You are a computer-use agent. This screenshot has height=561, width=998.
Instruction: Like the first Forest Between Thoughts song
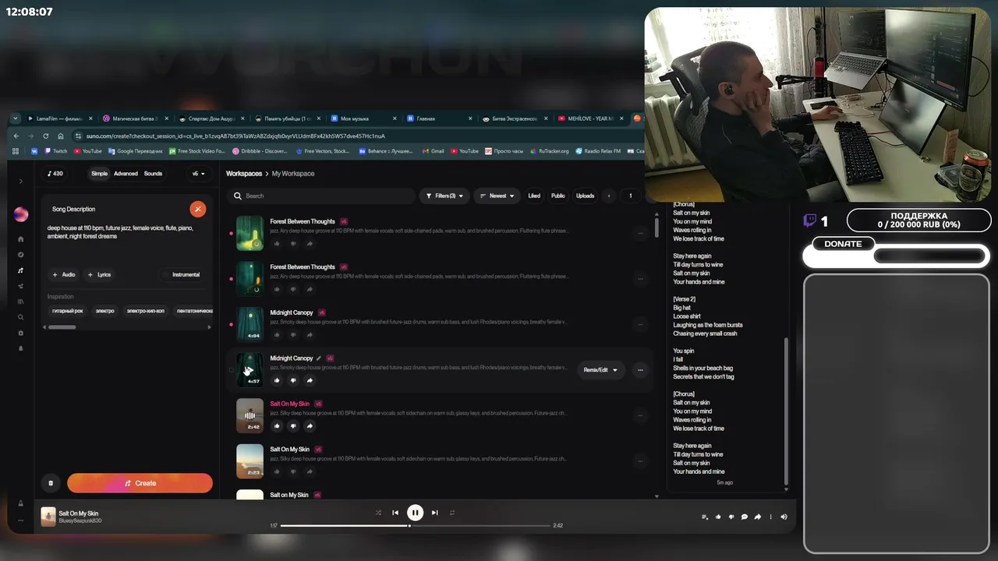coord(277,243)
